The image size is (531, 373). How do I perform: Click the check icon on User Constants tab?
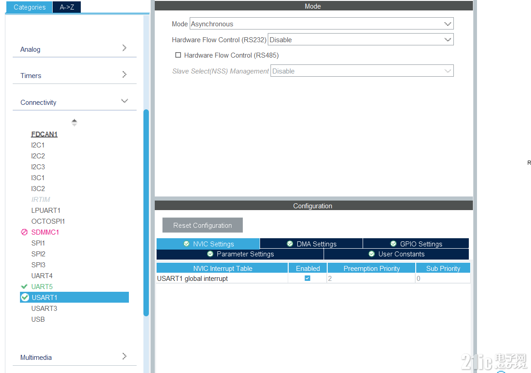[x=372, y=254]
